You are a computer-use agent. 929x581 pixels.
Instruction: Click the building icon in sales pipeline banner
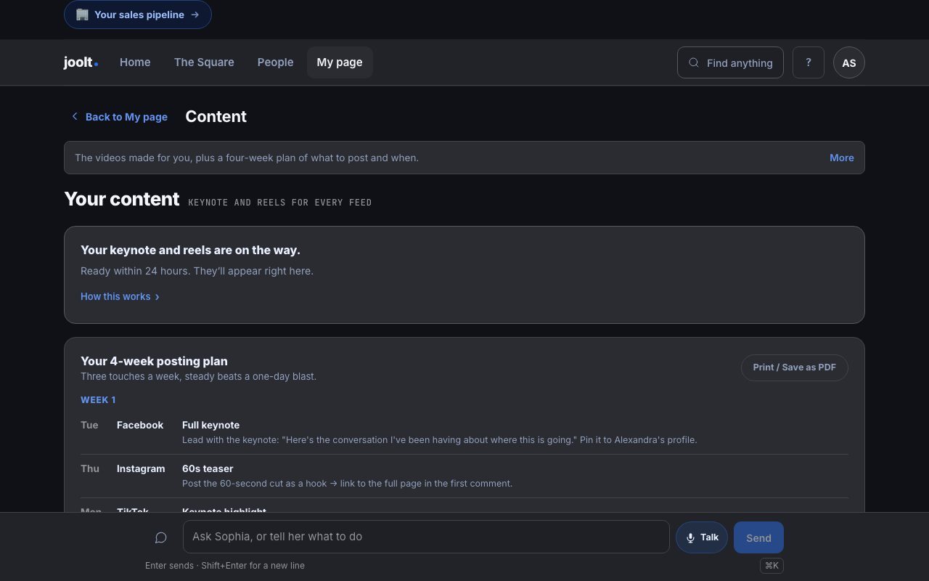(83, 15)
